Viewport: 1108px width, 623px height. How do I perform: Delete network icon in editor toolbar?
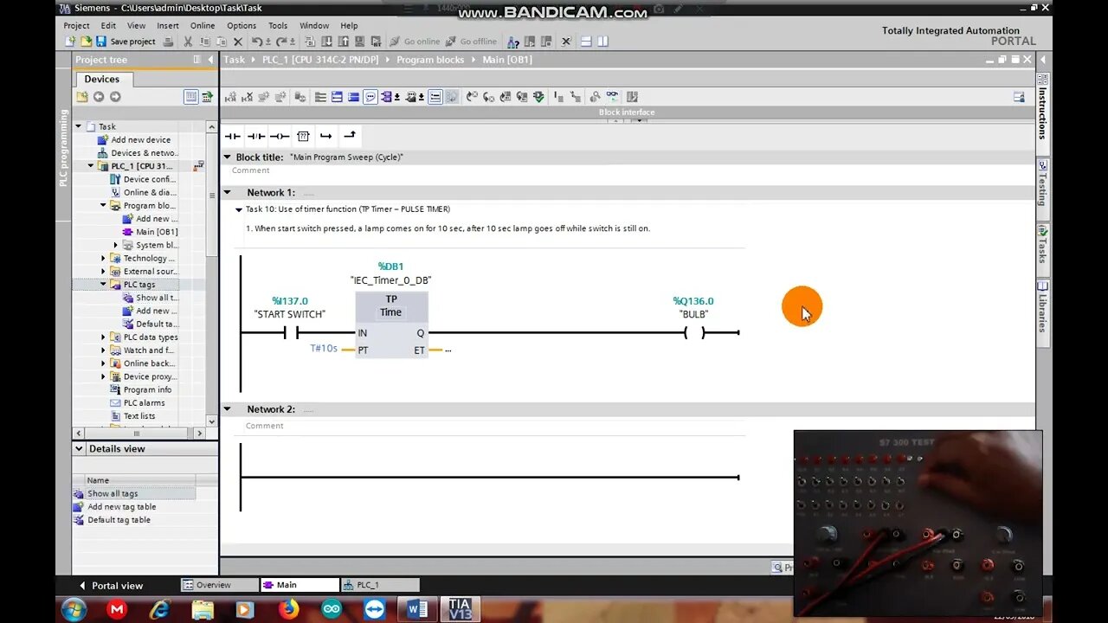(x=248, y=97)
